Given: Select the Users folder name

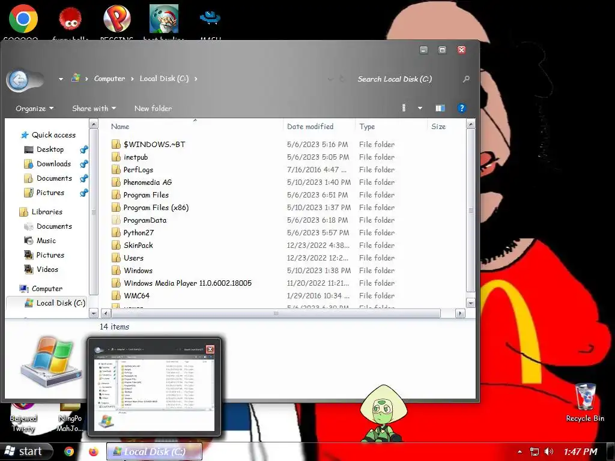Looking at the screenshot, I should (133, 258).
